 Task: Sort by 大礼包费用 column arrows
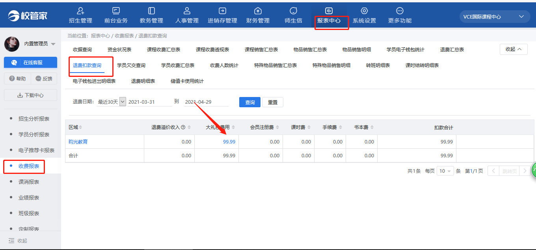click(233, 127)
